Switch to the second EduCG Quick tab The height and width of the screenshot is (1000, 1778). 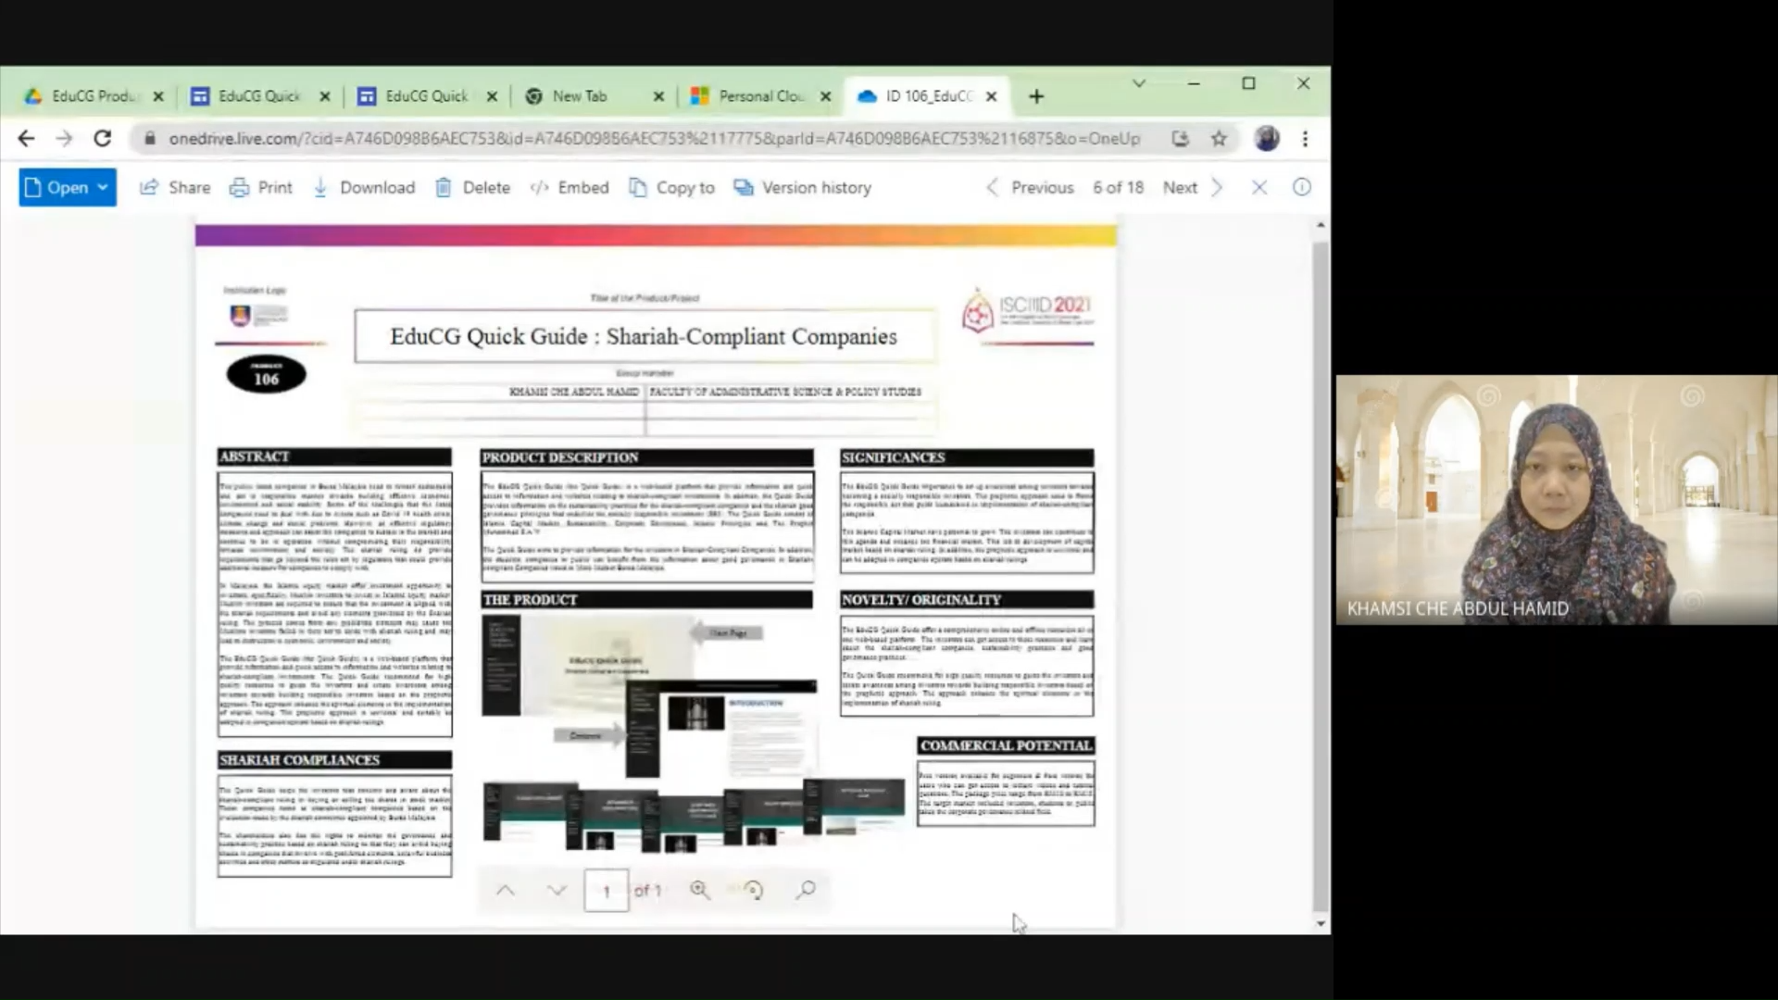tap(259, 95)
